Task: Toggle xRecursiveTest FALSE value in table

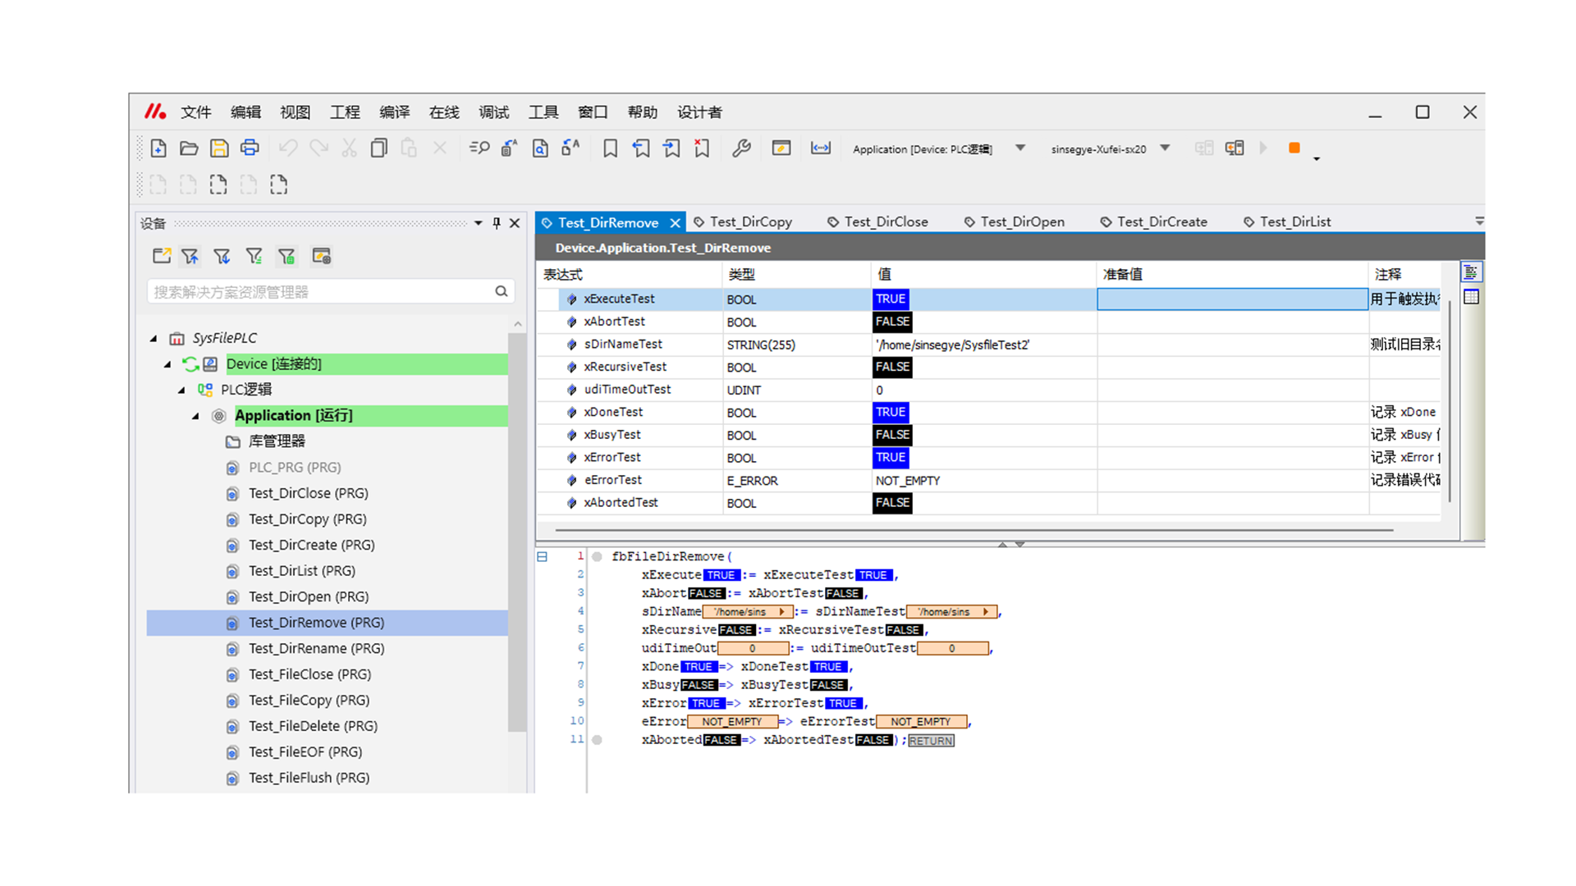Action: coord(892,367)
